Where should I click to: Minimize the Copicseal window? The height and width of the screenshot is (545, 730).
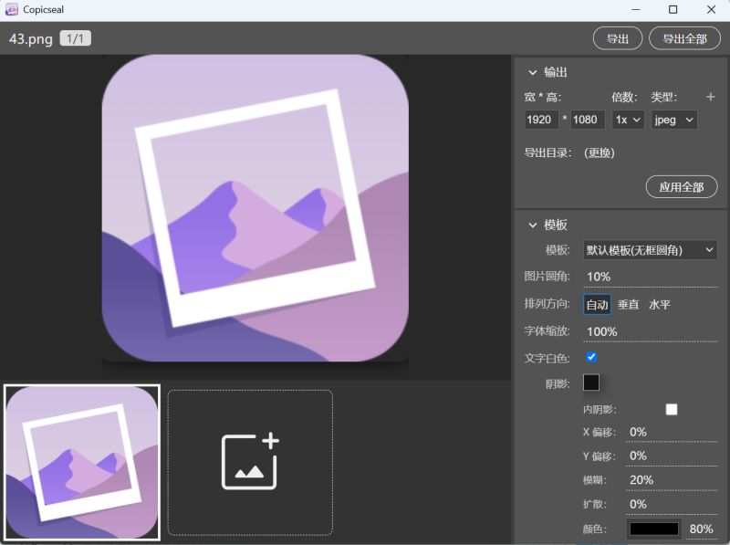point(635,9)
